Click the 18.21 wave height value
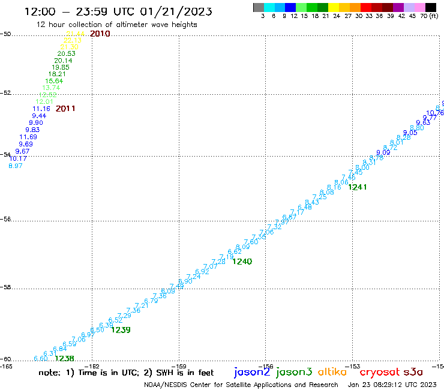The height and width of the screenshot is (390, 444). [x=57, y=74]
